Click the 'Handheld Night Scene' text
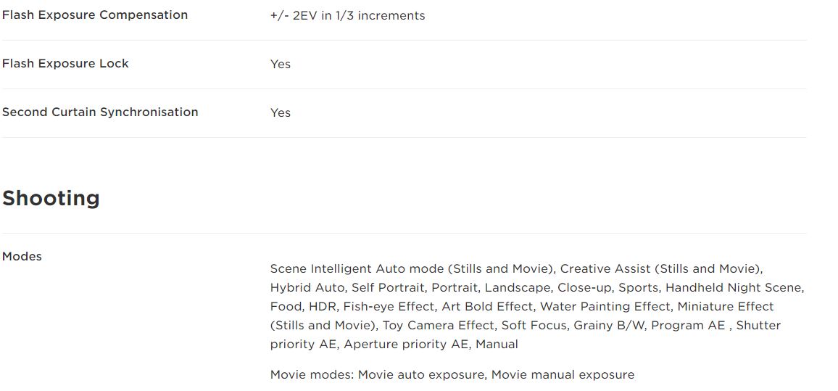 [734, 288]
